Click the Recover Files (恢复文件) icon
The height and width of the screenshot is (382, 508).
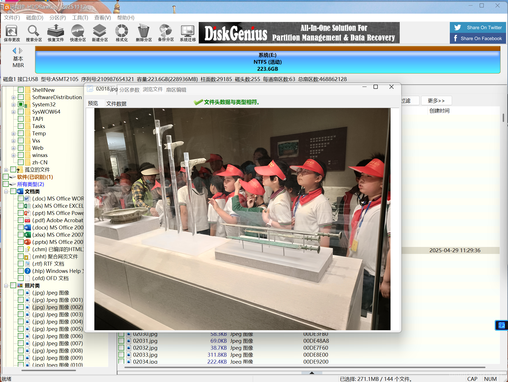point(56,33)
